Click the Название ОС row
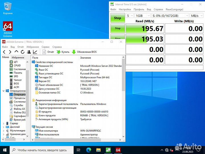 point(78,66)
